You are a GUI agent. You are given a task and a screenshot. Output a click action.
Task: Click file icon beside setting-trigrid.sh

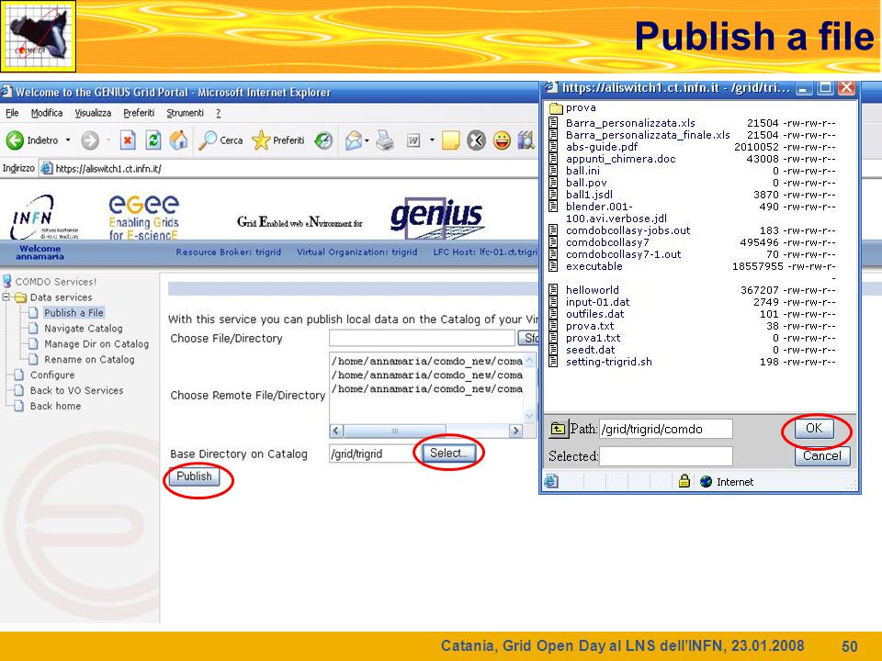click(553, 362)
